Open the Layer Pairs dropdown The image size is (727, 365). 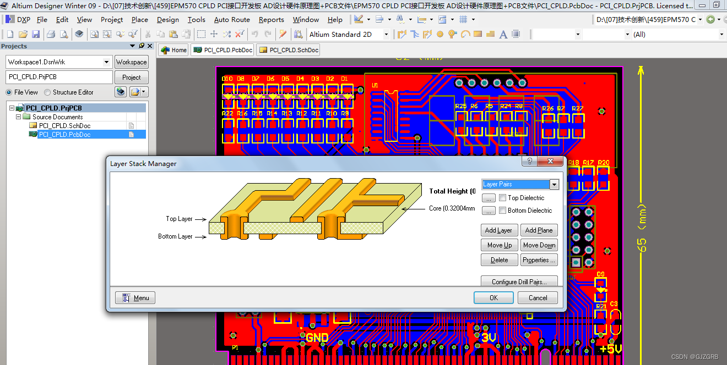(554, 185)
